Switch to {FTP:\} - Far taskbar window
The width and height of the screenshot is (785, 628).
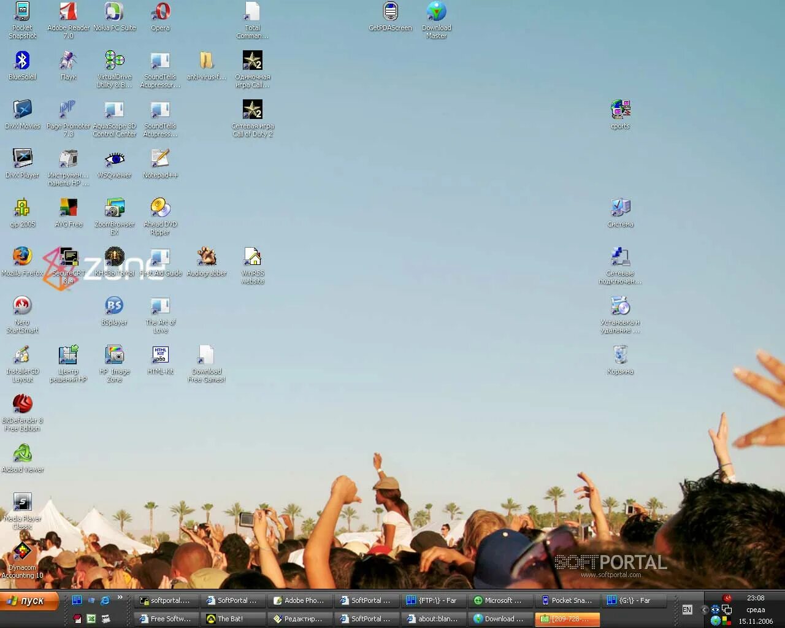coord(433,600)
